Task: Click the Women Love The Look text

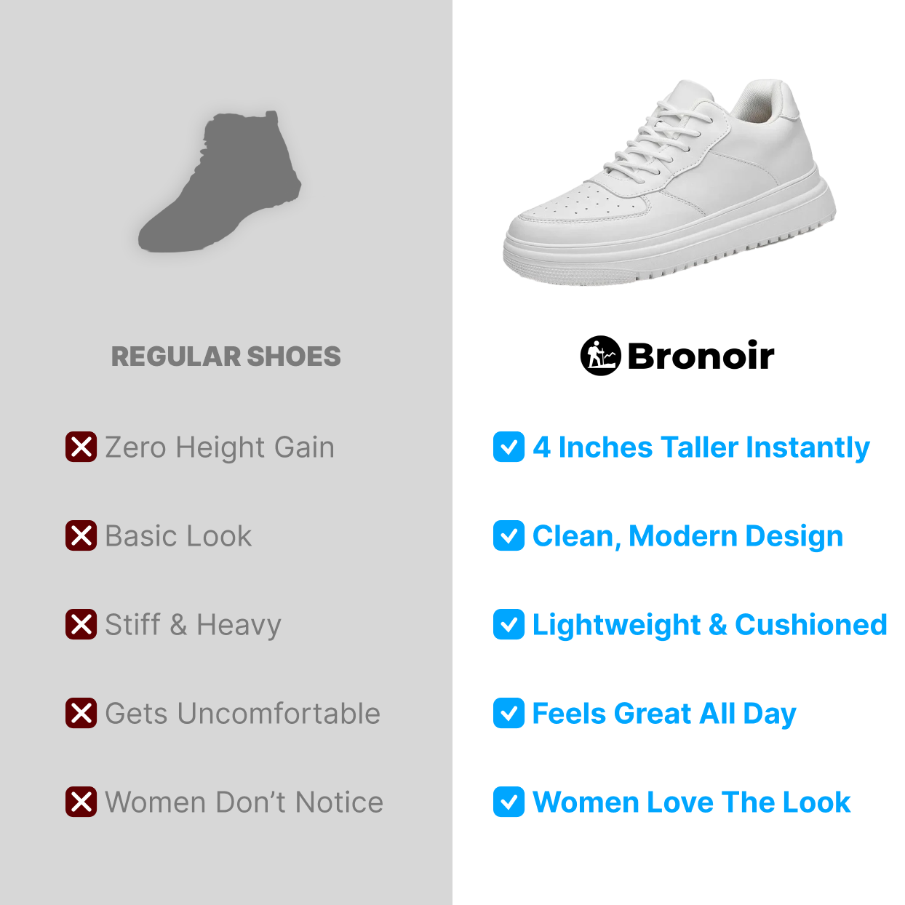Action: [691, 802]
